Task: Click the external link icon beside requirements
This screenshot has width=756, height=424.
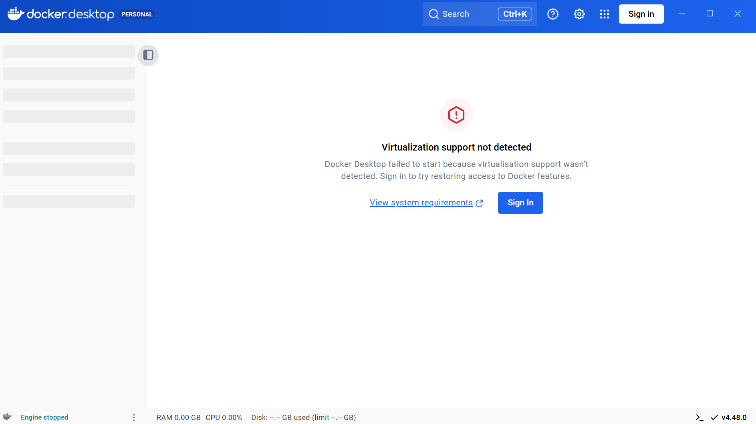Action: click(479, 203)
